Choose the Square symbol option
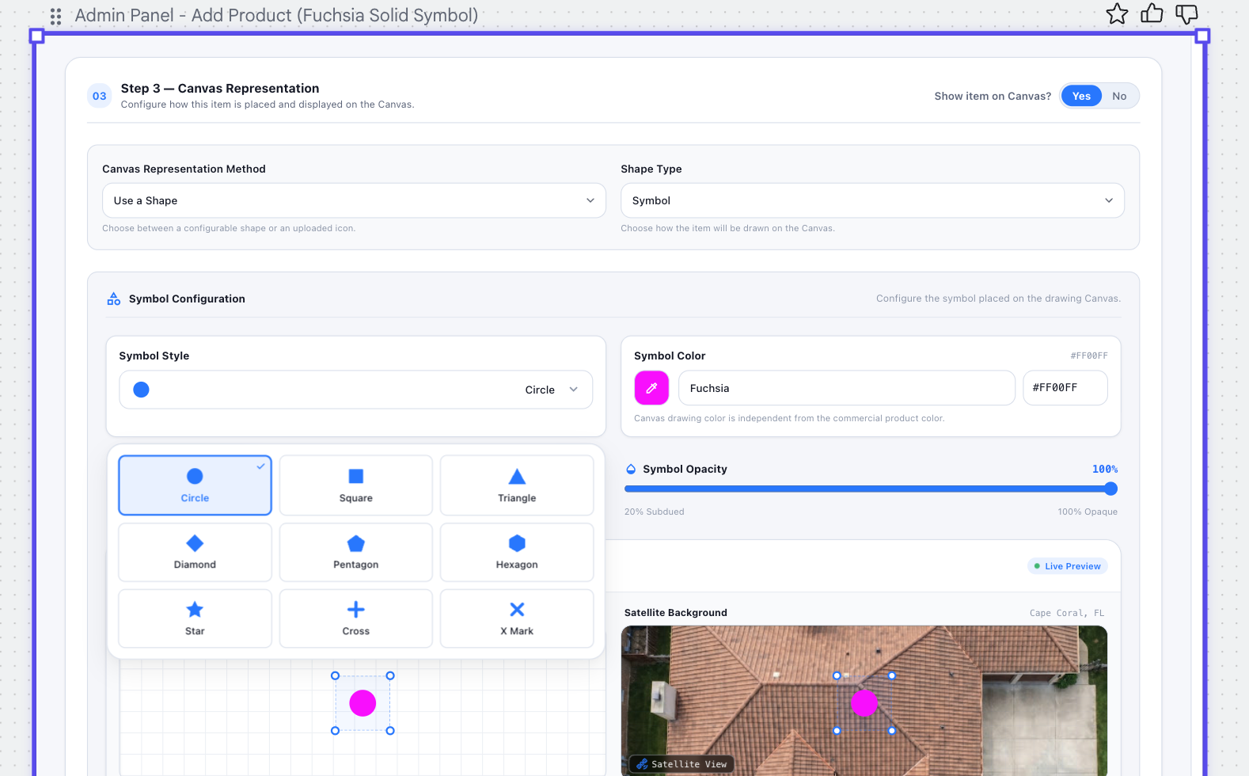 coord(356,485)
